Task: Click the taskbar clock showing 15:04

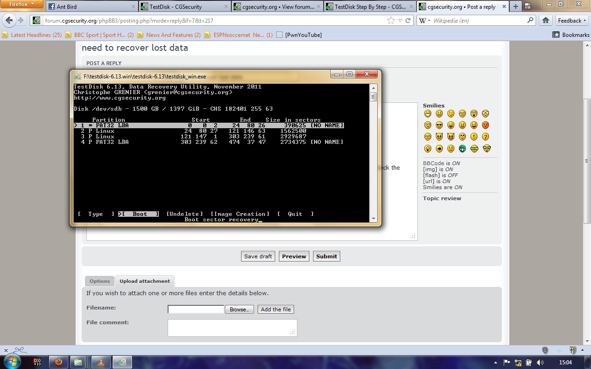Action: click(x=566, y=363)
